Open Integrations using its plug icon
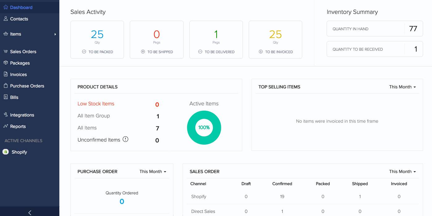This screenshot has width=432, height=216. click(5, 115)
